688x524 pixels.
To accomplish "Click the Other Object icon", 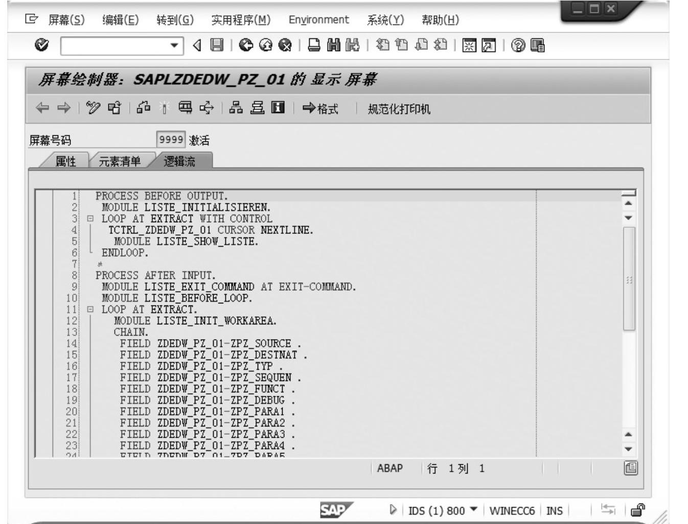I will click(114, 108).
